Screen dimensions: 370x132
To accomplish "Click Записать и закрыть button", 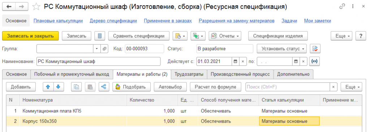I will click(30, 36).
